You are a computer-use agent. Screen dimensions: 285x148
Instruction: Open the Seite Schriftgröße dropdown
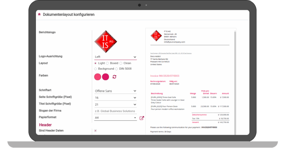click(115, 98)
